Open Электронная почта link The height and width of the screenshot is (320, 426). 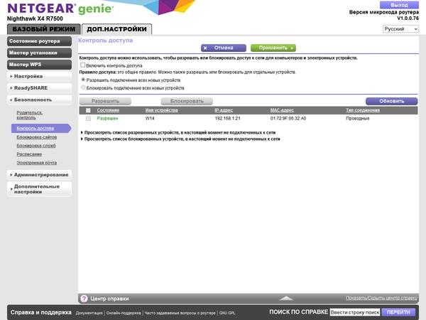click(37, 163)
